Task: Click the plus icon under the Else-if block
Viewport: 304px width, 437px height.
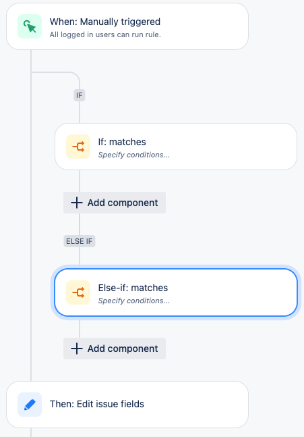Action: pos(77,349)
